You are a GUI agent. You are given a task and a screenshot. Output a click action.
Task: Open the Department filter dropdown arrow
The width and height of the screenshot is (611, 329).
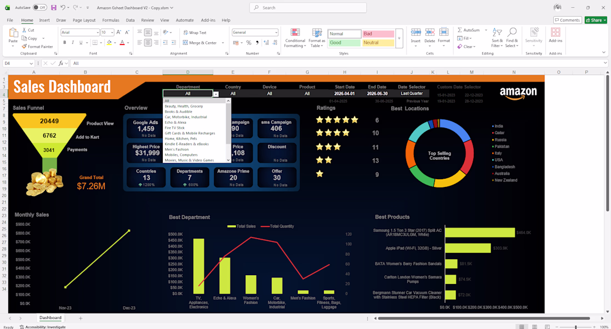tap(216, 94)
